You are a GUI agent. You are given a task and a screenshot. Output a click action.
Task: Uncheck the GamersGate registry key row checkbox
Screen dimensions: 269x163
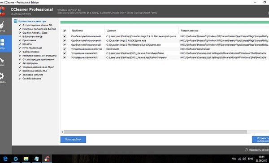[65, 49]
